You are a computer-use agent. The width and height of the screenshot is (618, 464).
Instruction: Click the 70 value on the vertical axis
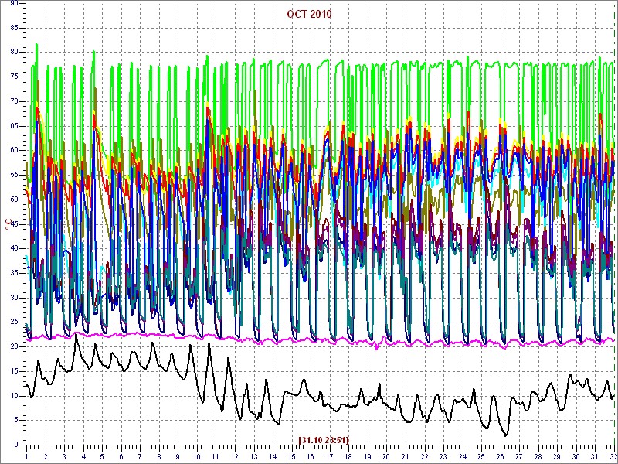pyautogui.click(x=14, y=102)
